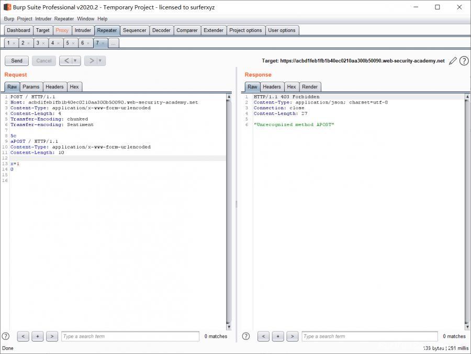Click the pencil icon to edit target
The height and width of the screenshot is (354, 471).
point(453,61)
